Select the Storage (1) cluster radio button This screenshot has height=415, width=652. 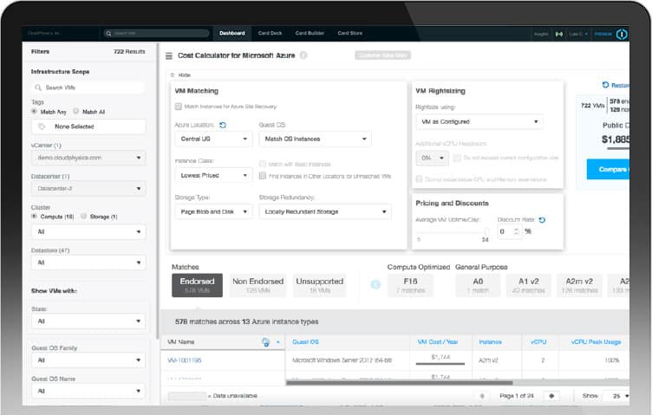(x=83, y=217)
